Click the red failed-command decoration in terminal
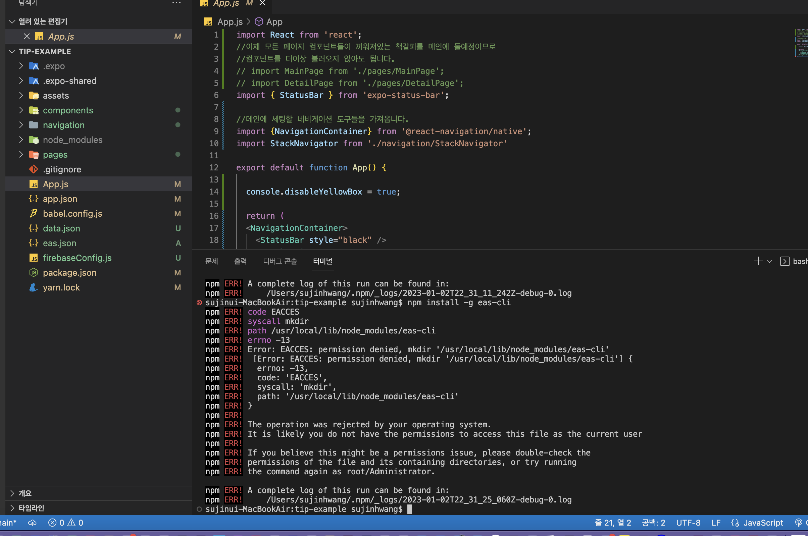Image resolution: width=808 pixels, height=536 pixels. point(199,303)
